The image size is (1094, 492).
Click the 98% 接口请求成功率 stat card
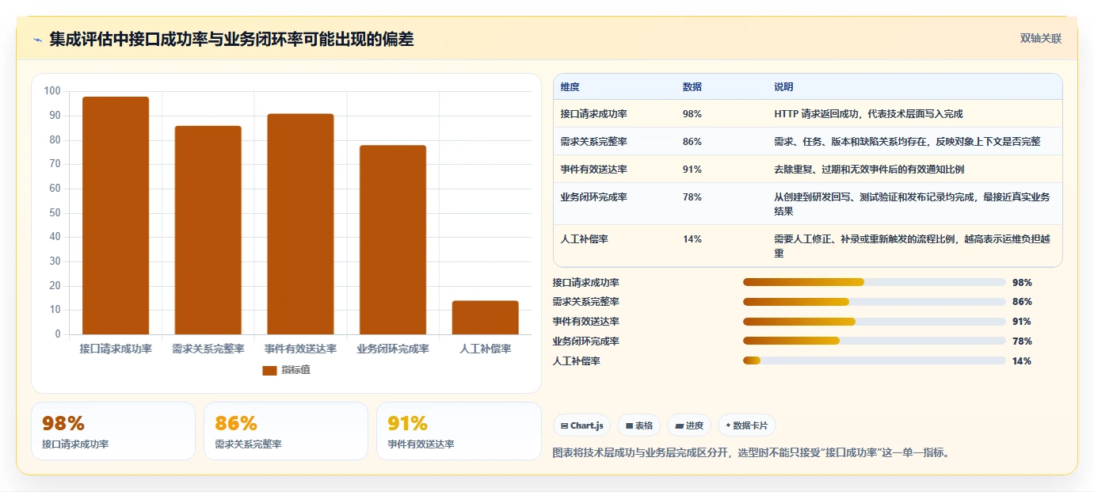click(113, 431)
